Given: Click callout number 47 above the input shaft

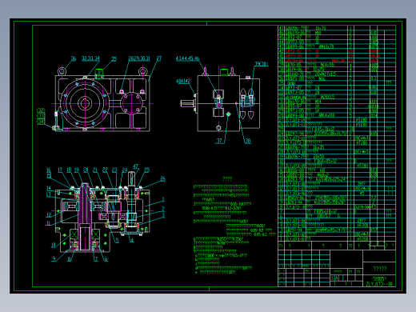Looking at the screenshot, I should [x=135, y=166].
